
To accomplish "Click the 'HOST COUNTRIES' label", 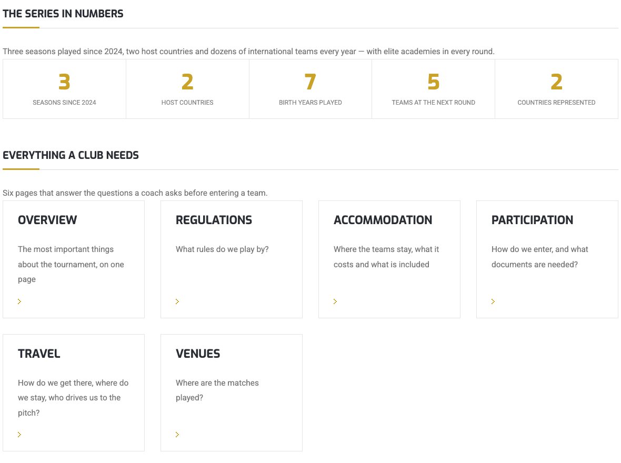I will (187, 103).
